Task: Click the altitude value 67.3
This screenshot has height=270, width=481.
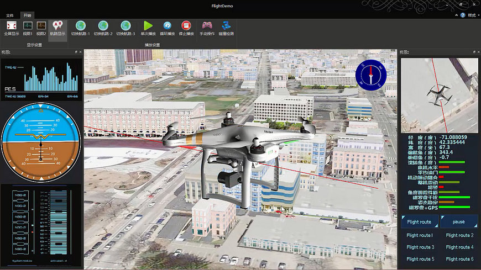Action: (x=445, y=147)
